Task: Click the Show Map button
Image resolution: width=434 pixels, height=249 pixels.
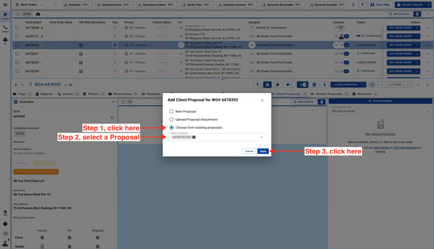Action: click(380, 5)
